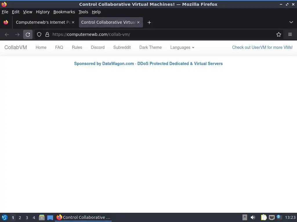Open the Bookmarks menu

(64, 12)
